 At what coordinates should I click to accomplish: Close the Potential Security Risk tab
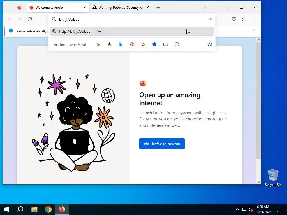pos(148,7)
